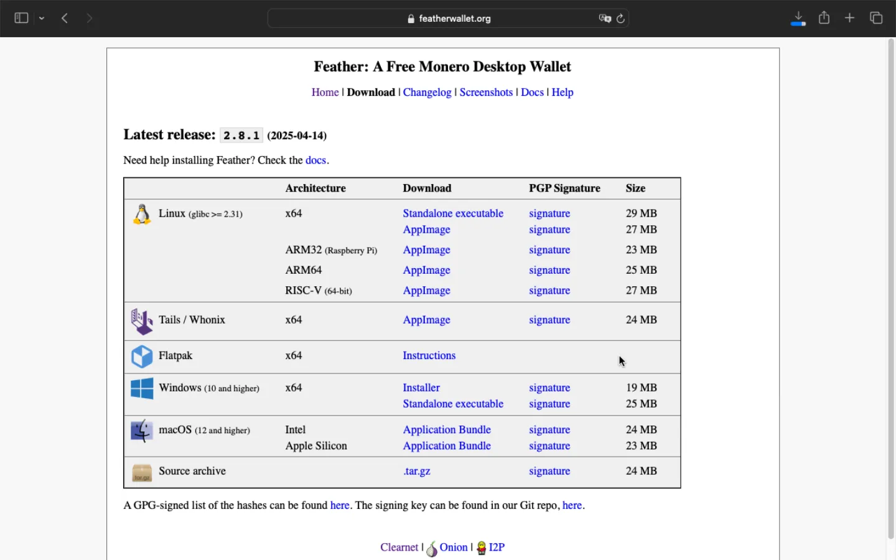
Task: Switch to the Onion site link
Action: click(x=454, y=548)
